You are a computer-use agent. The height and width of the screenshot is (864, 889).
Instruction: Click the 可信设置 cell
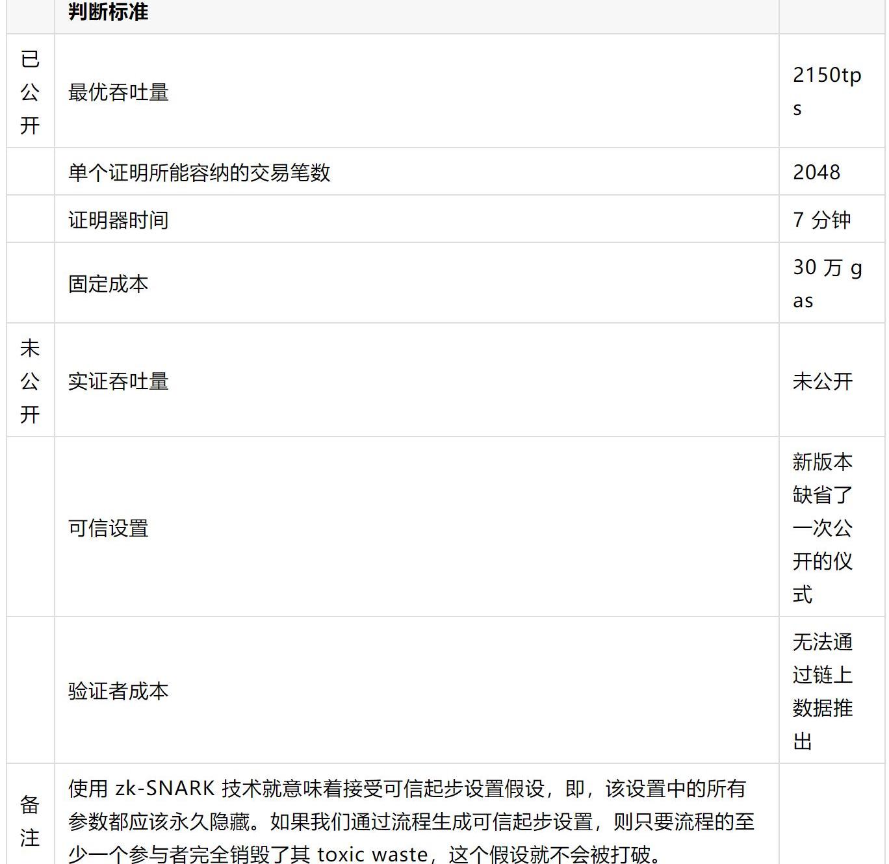click(x=108, y=528)
